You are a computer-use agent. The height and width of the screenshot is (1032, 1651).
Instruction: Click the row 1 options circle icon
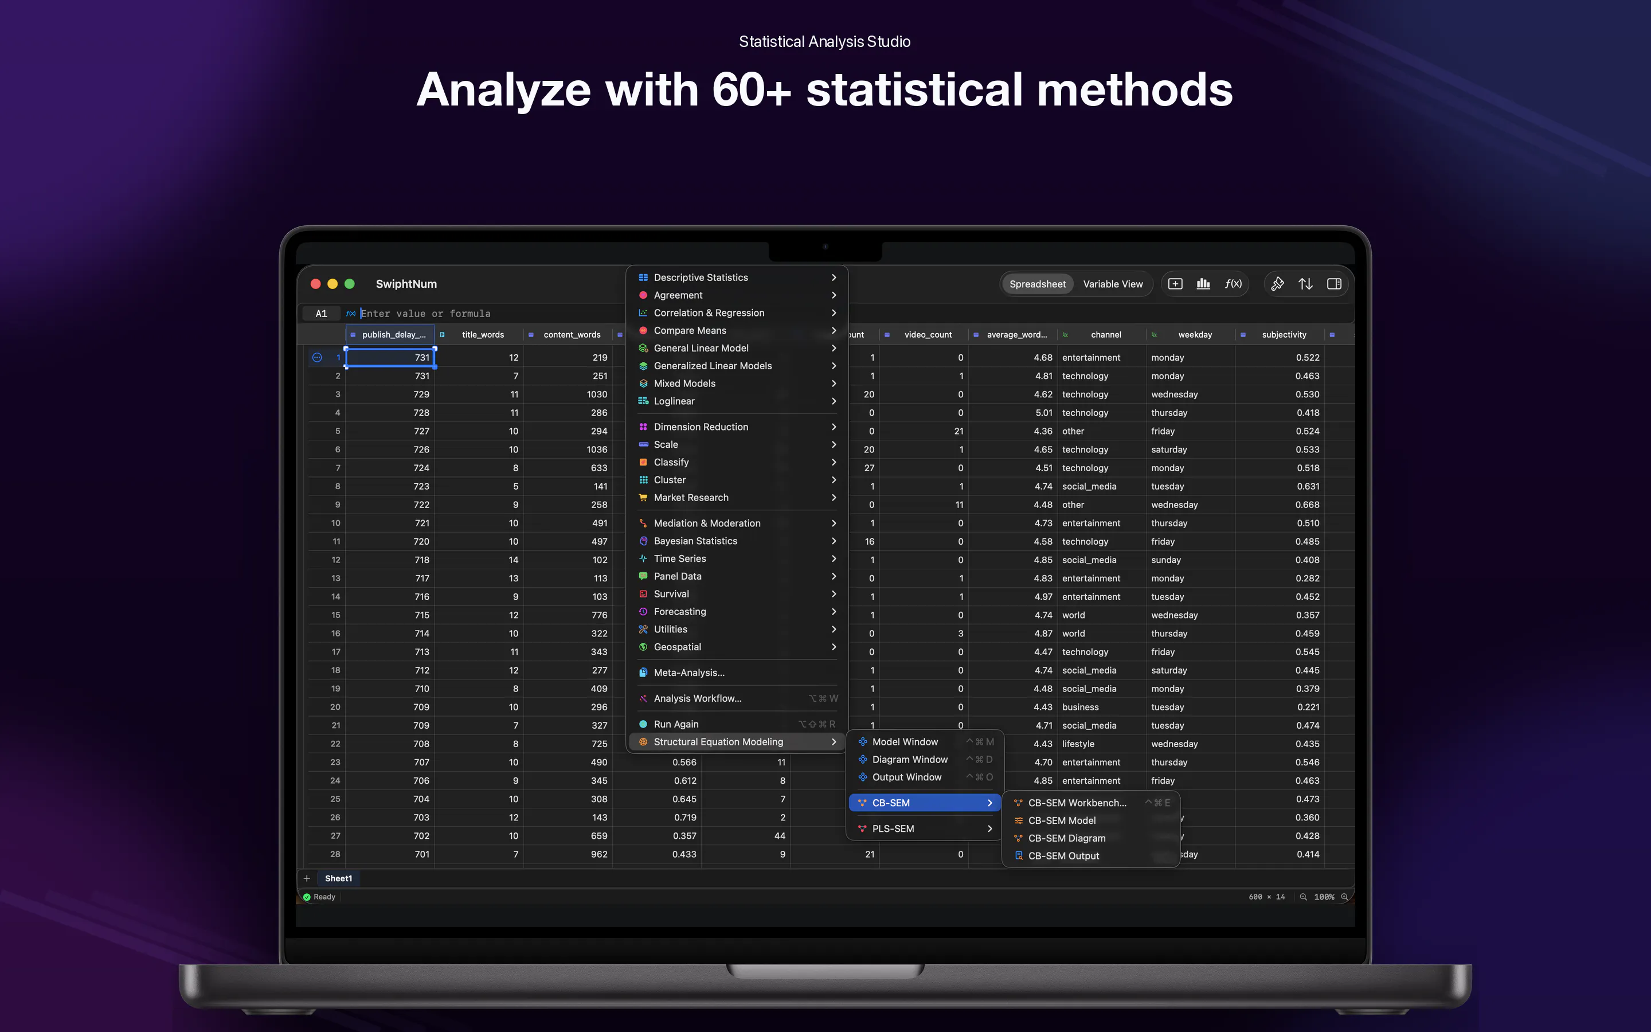316,358
